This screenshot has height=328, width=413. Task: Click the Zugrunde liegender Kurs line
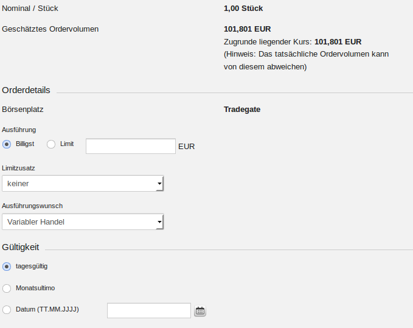(x=293, y=42)
